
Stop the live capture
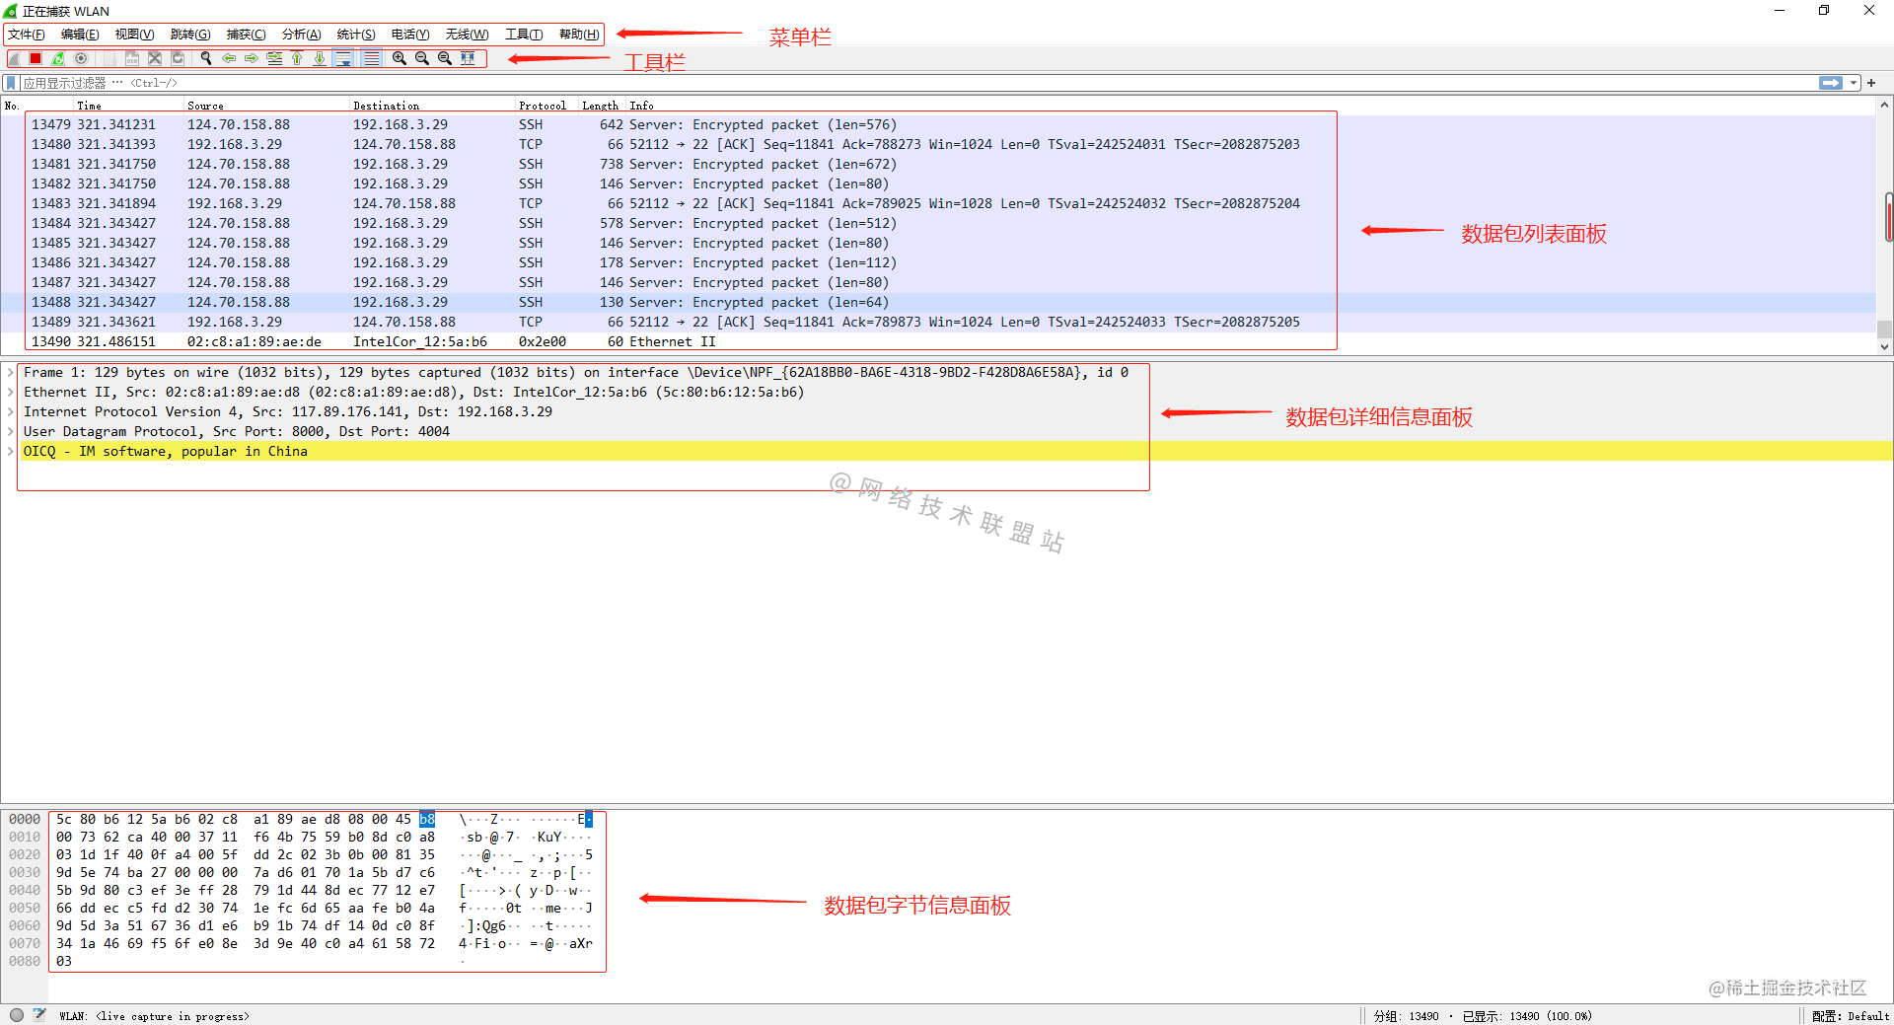coord(35,58)
